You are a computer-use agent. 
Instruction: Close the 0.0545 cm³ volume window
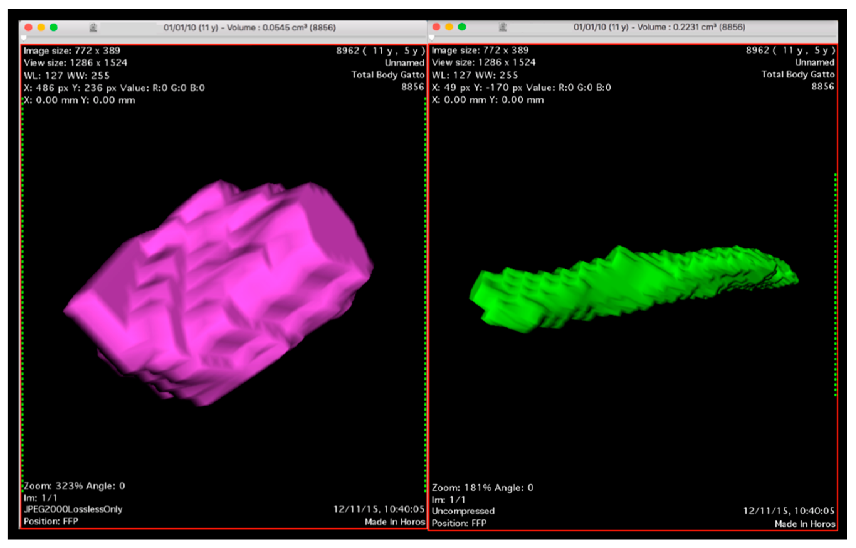29,27
